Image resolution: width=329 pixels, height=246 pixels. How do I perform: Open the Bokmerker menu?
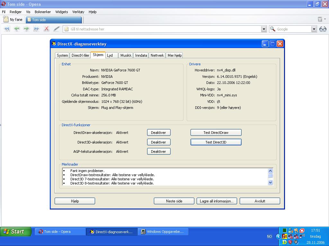click(x=43, y=12)
